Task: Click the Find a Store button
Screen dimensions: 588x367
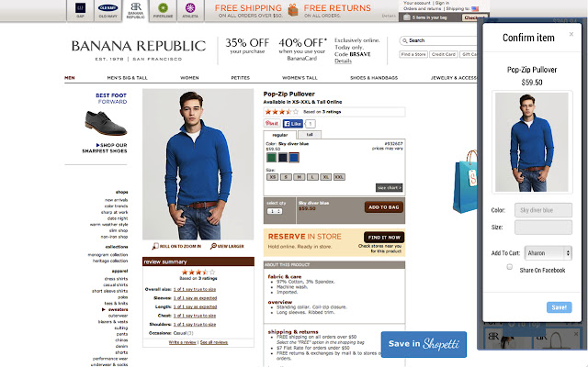Action: (x=413, y=54)
